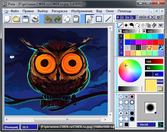Click the RGB color mode button
Screen dimensions: 167x132
[x=160, y=82]
